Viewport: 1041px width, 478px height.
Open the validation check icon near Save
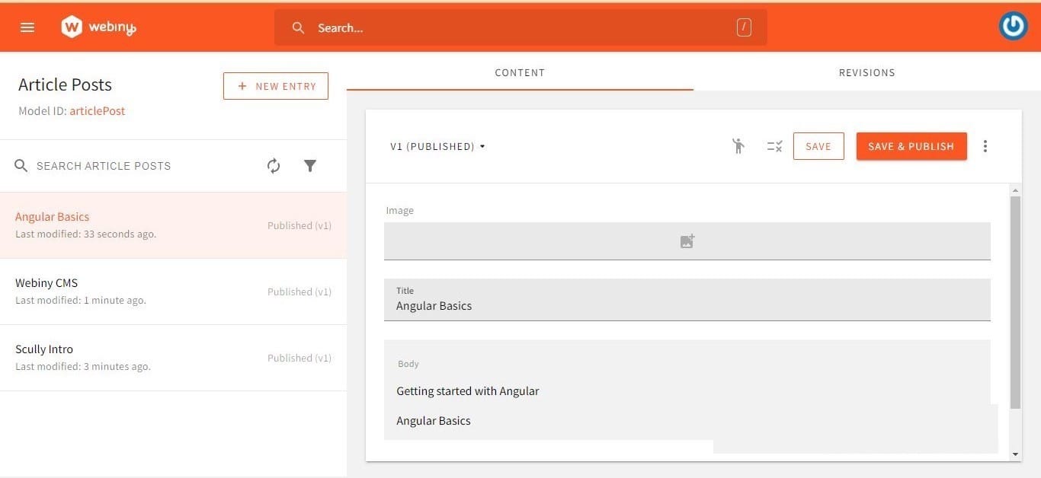pos(774,146)
